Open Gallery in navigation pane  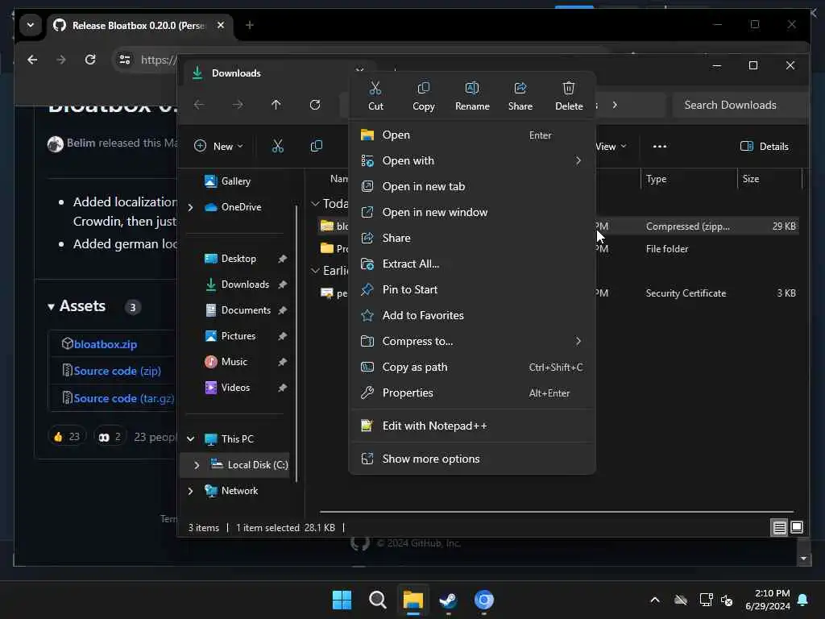[236, 181]
